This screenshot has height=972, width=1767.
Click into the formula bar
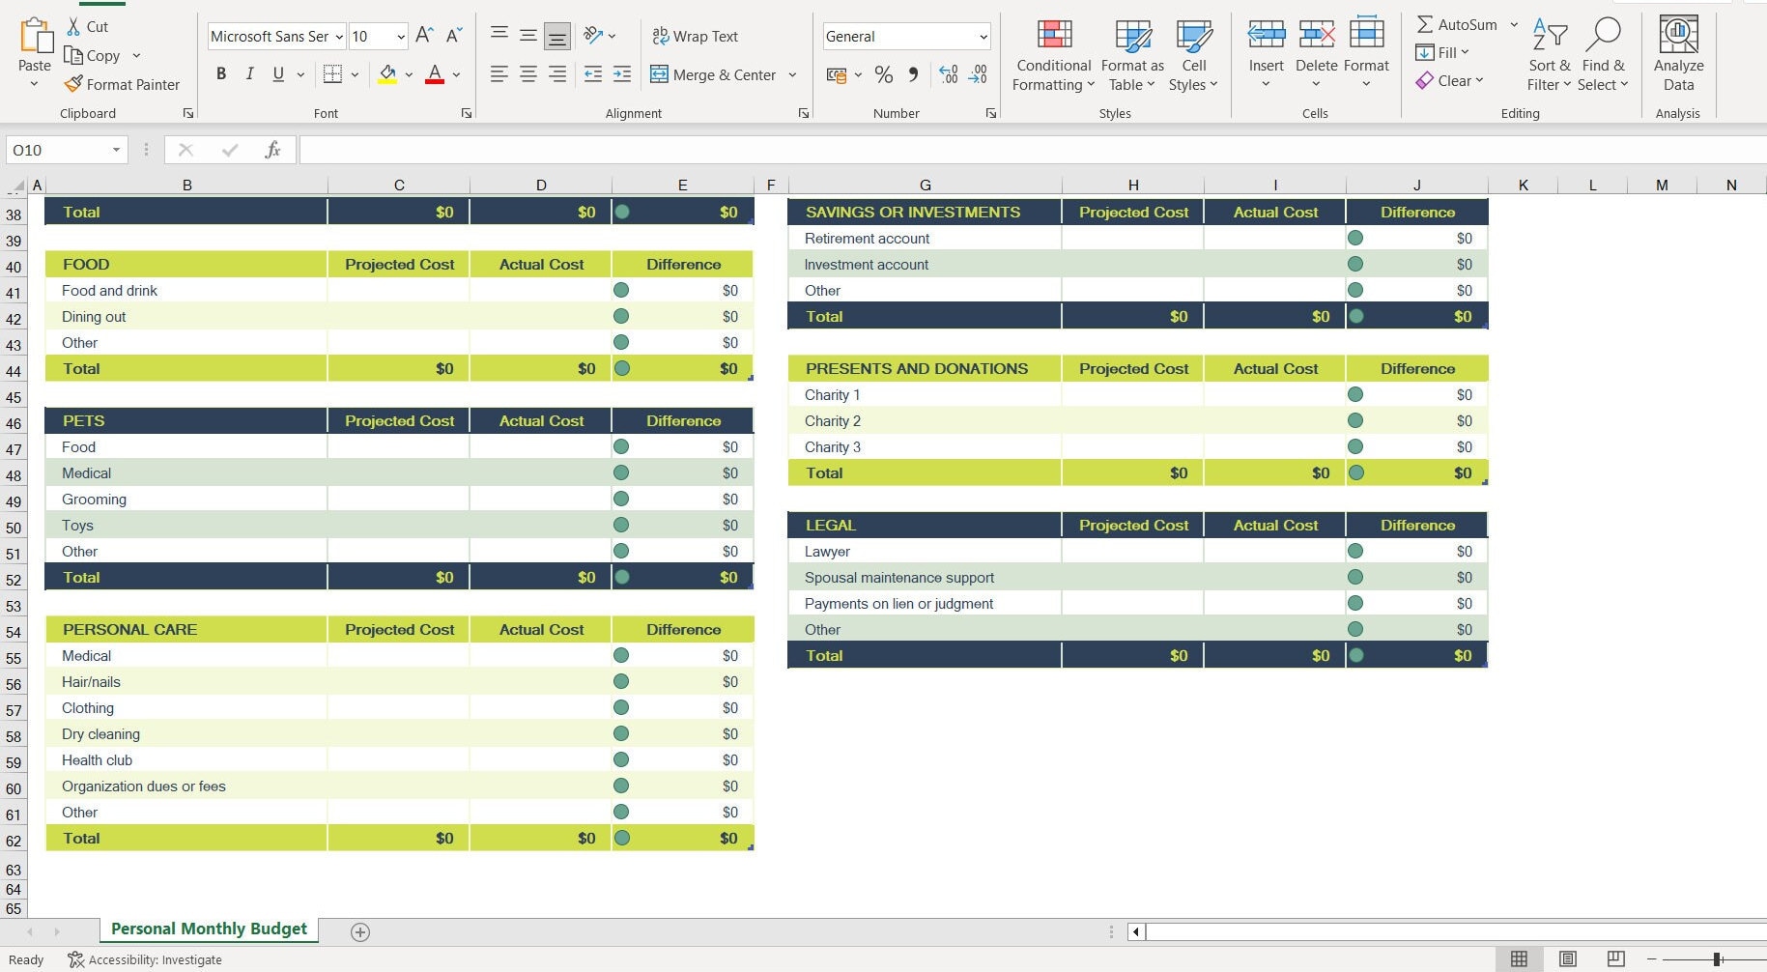coord(1032,150)
